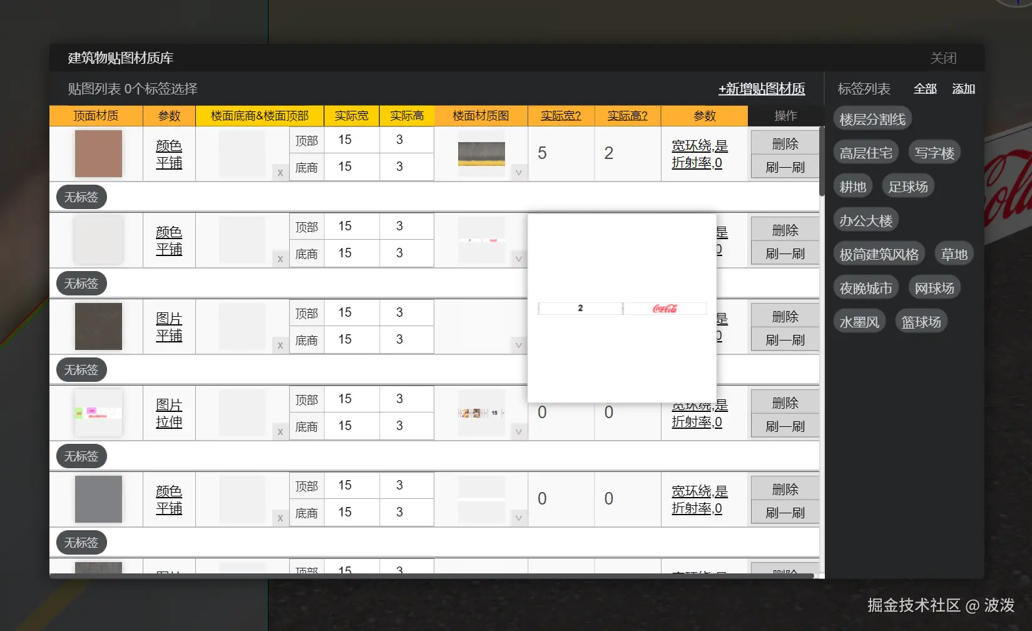Viewport: 1032px width, 631px height.
Task: Delete the first material row
Action: point(785,143)
